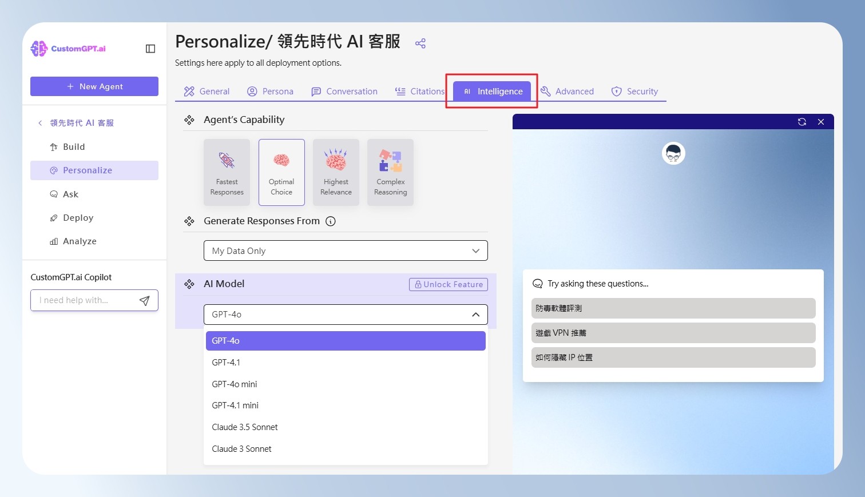Ask suggested question 如何隱藏 IP 位置
This screenshot has height=497, width=865.
[x=673, y=357]
